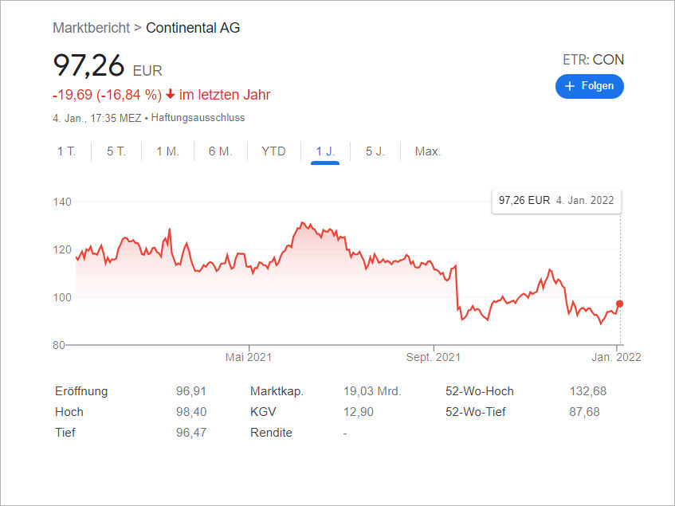The height and width of the screenshot is (506, 675).
Task: Click the Continental AG title
Action: pos(193,28)
